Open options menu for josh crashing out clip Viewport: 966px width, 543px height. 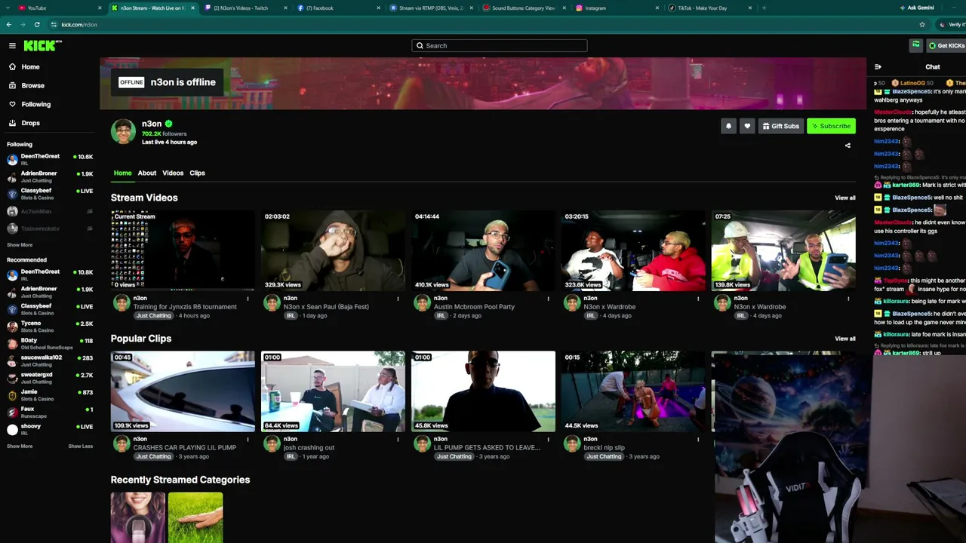click(398, 440)
